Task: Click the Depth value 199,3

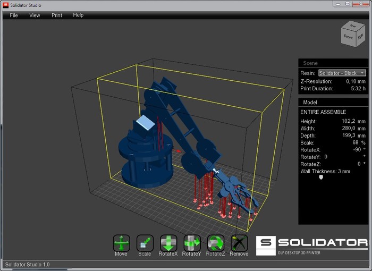Action: point(349,135)
